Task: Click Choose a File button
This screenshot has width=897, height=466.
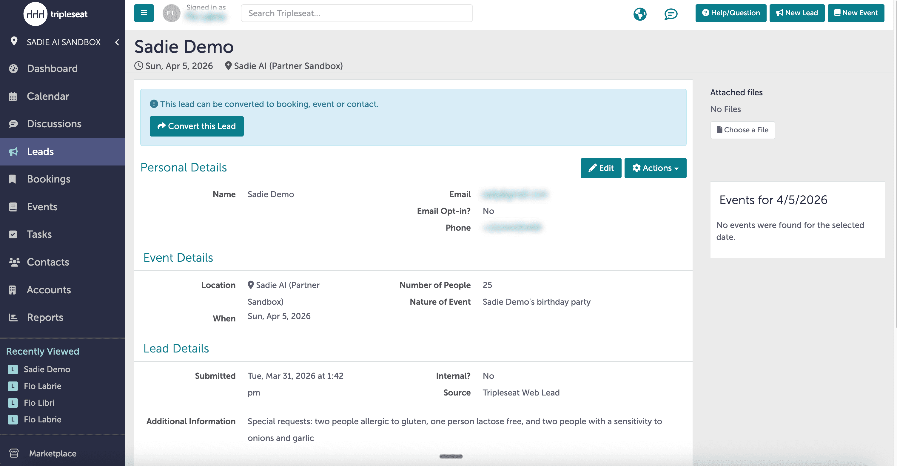Action: coord(742,130)
